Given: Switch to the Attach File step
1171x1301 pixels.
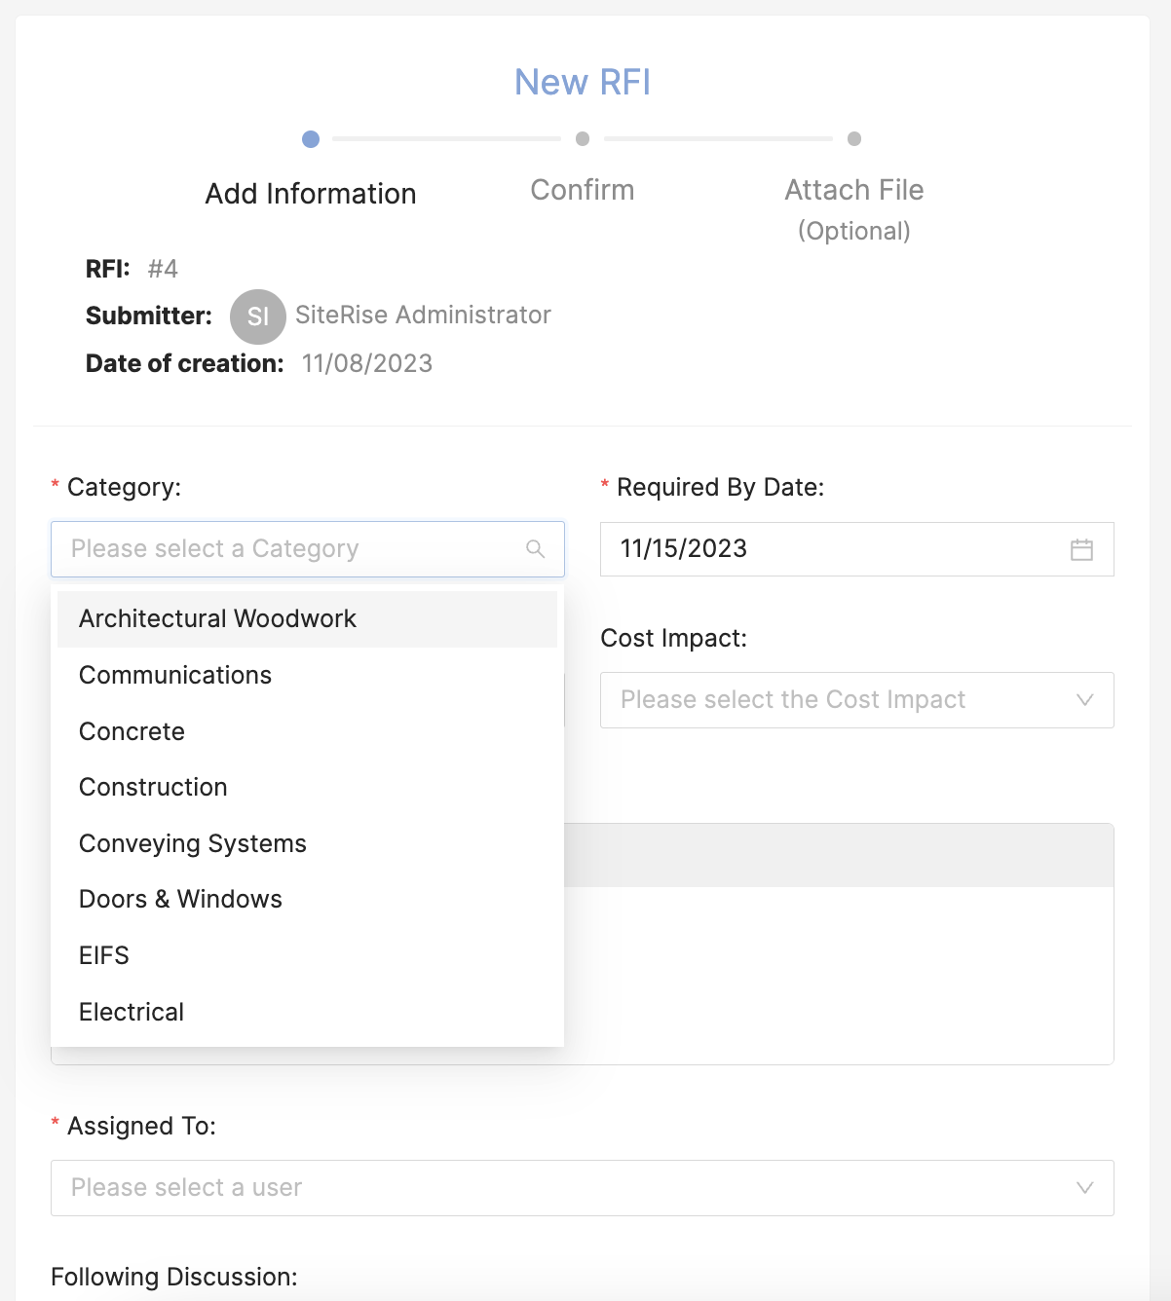Looking at the screenshot, I should click(853, 190).
